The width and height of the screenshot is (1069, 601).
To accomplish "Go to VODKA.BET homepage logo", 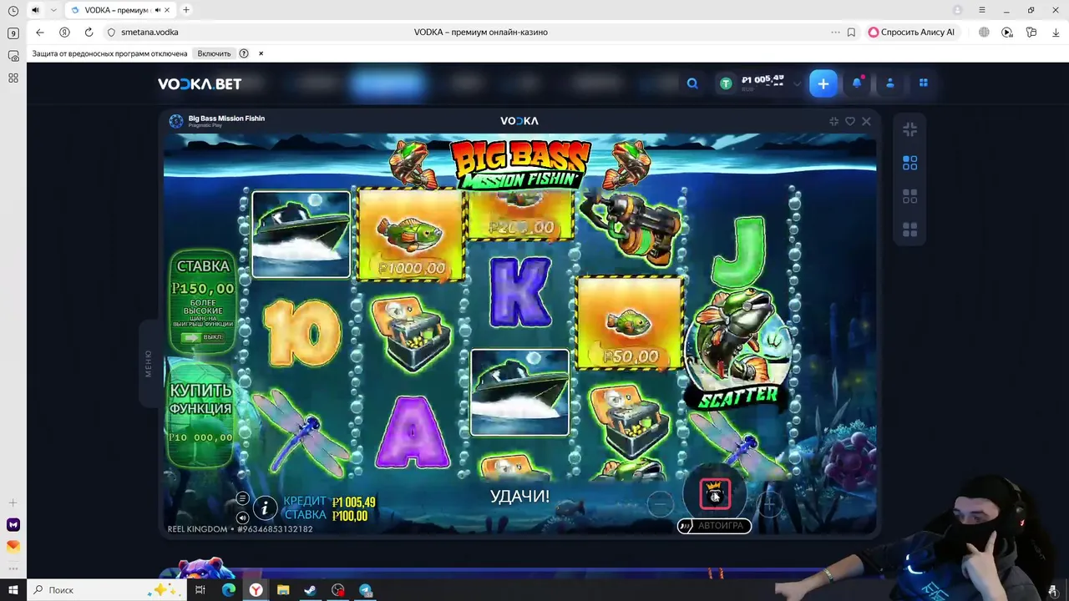I will click(x=200, y=83).
